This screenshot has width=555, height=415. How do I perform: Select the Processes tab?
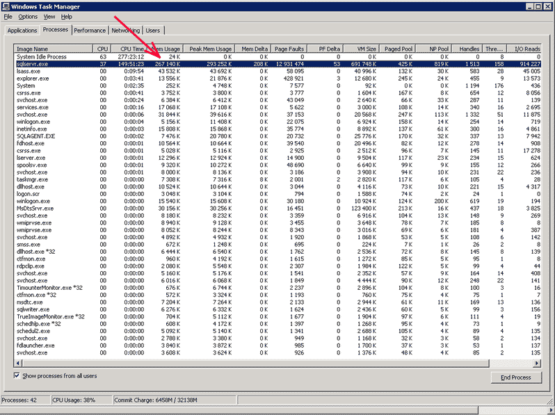tap(56, 30)
